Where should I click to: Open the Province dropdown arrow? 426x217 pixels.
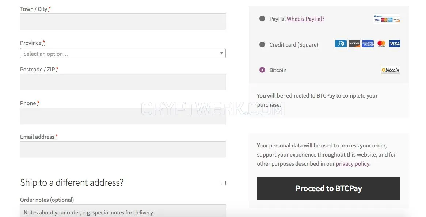click(222, 54)
